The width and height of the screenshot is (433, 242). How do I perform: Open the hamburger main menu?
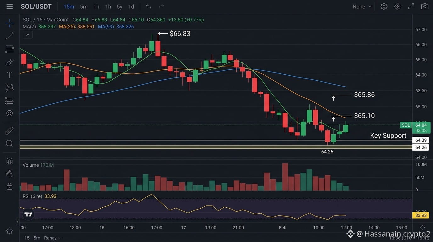coord(9,7)
